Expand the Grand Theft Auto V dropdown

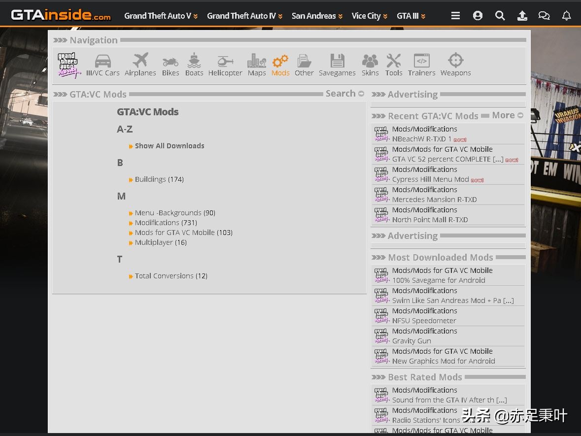pos(161,16)
